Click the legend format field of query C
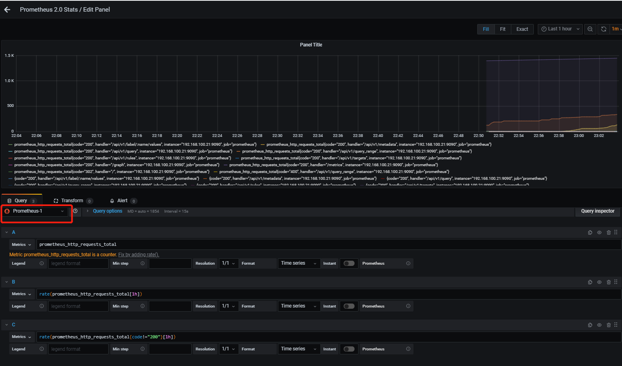 [78, 349]
